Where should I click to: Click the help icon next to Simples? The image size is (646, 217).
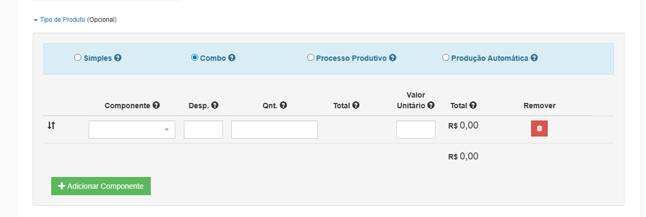coord(118,58)
